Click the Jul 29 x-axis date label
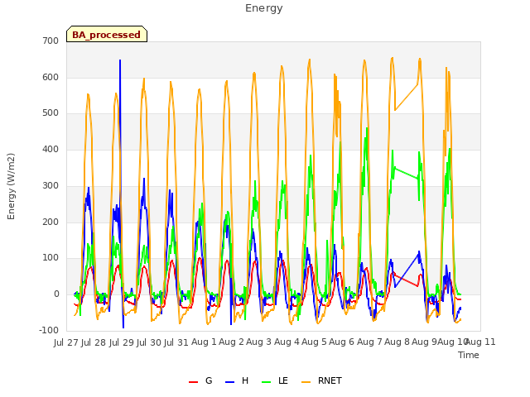The width and height of the screenshot is (530, 397). (121, 342)
